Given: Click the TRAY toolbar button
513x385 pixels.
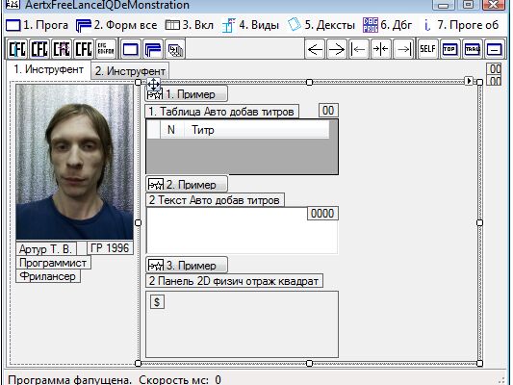Looking at the screenshot, I should point(473,49).
